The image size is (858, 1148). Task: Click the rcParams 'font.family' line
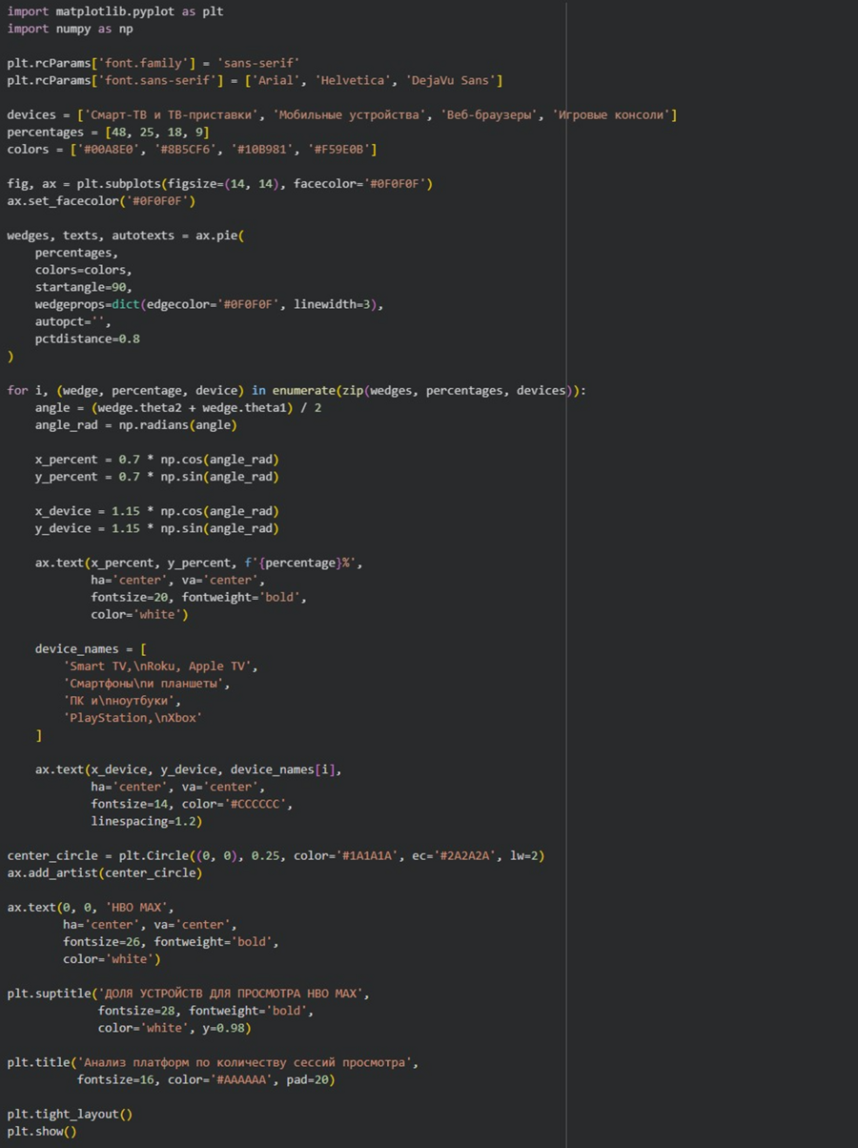pyautogui.click(x=153, y=63)
